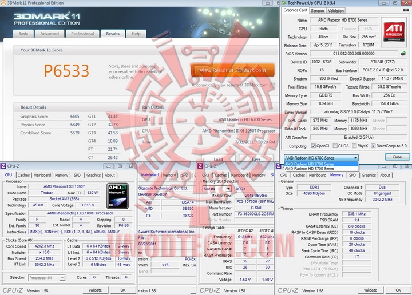Click the GPU-Z screenshot camera icon

(406, 10)
